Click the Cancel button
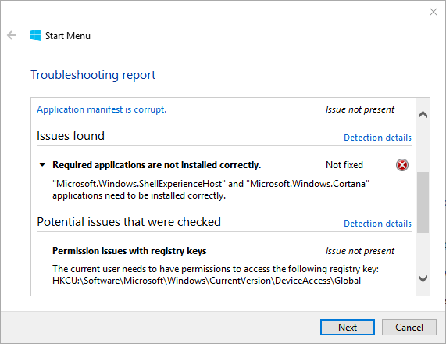 [x=409, y=328]
